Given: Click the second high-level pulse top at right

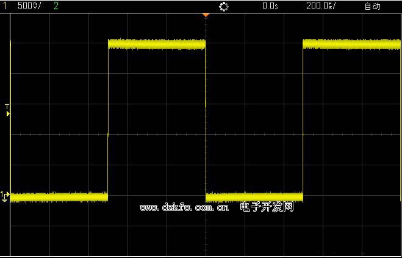Looking at the screenshot, I should (x=351, y=44).
